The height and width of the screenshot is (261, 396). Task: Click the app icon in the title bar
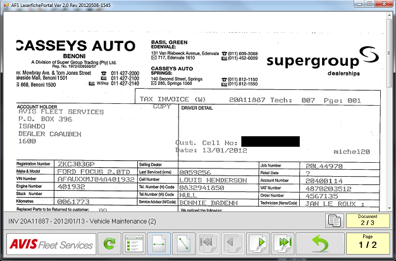(x=6, y=5)
